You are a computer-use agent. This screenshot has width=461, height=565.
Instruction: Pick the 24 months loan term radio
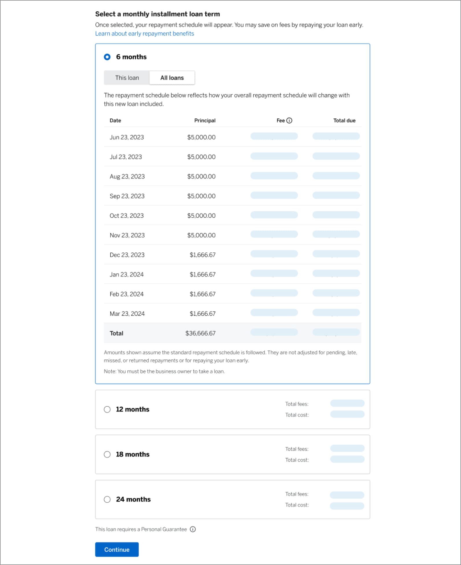click(x=107, y=499)
